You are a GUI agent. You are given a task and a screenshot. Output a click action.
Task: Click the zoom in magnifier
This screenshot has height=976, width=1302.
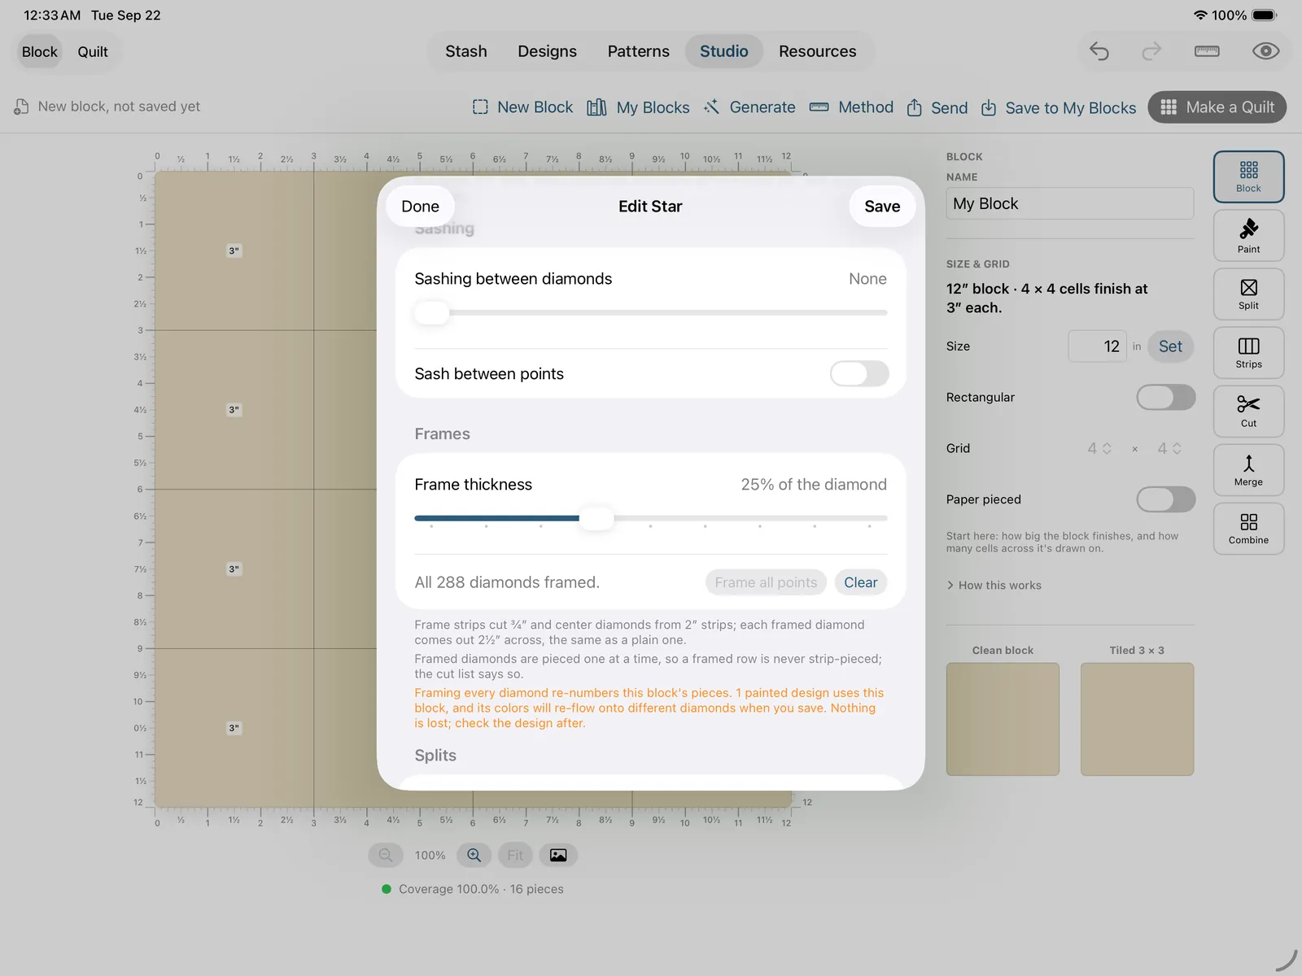point(474,855)
